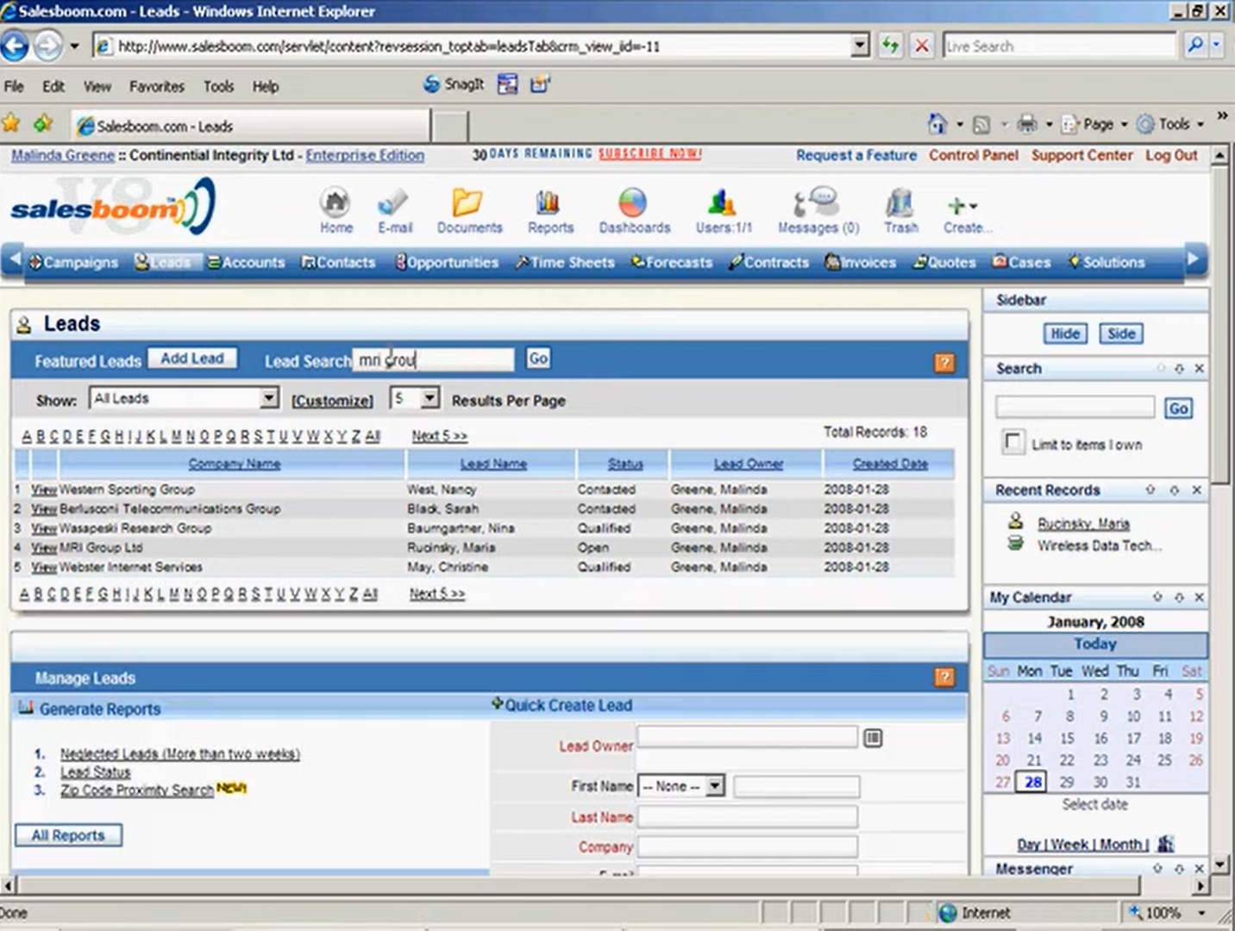Open the IE Tools toolbar dropdown

pos(1201,124)
